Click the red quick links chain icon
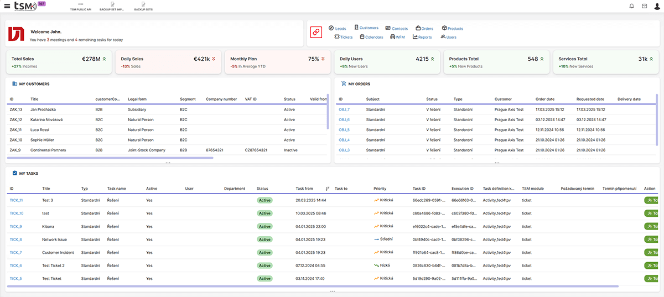 (316, 33)
